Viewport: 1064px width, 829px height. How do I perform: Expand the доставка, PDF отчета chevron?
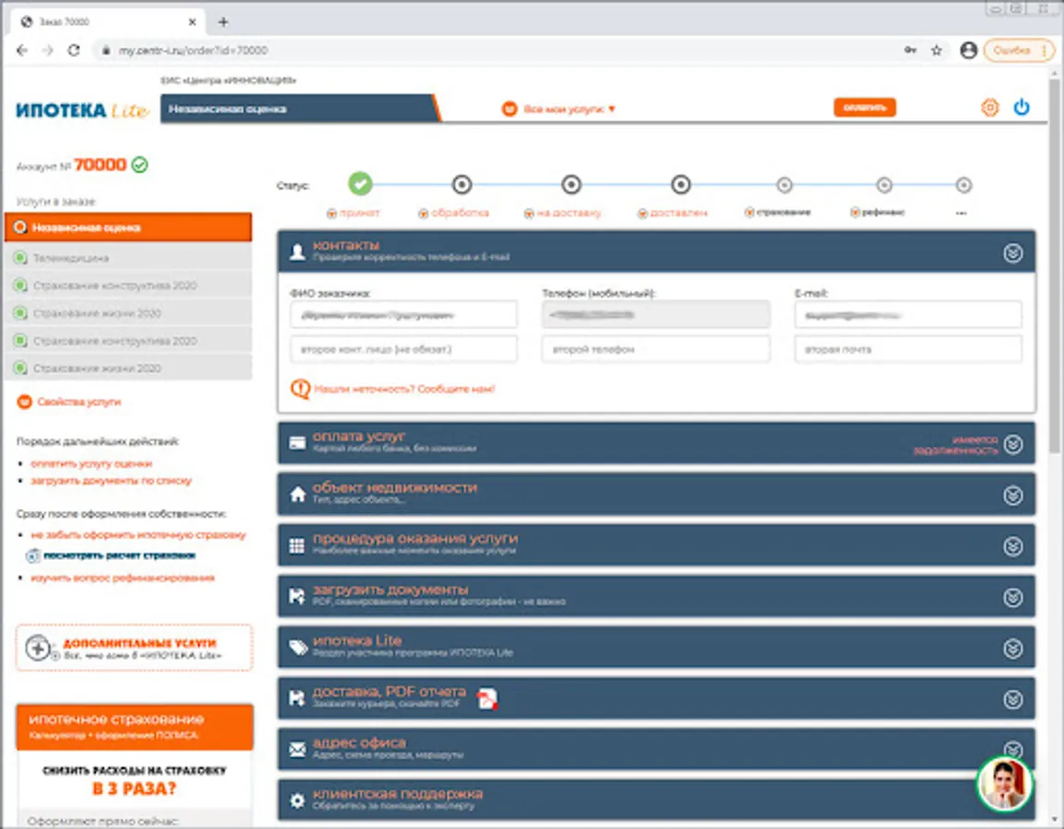click(1013, 699)
